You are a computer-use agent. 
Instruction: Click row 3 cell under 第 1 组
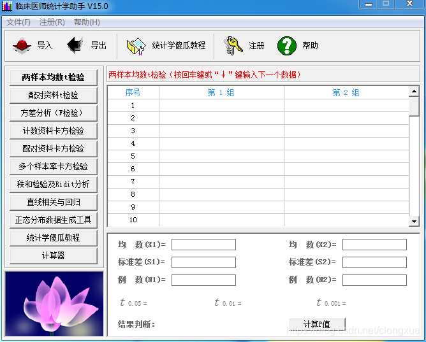coord(221,131)
